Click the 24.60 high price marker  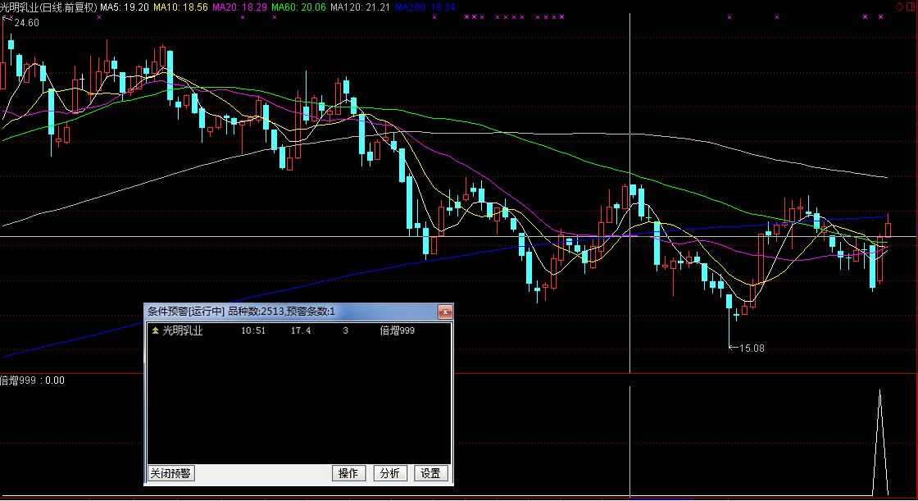pos(26,23)
